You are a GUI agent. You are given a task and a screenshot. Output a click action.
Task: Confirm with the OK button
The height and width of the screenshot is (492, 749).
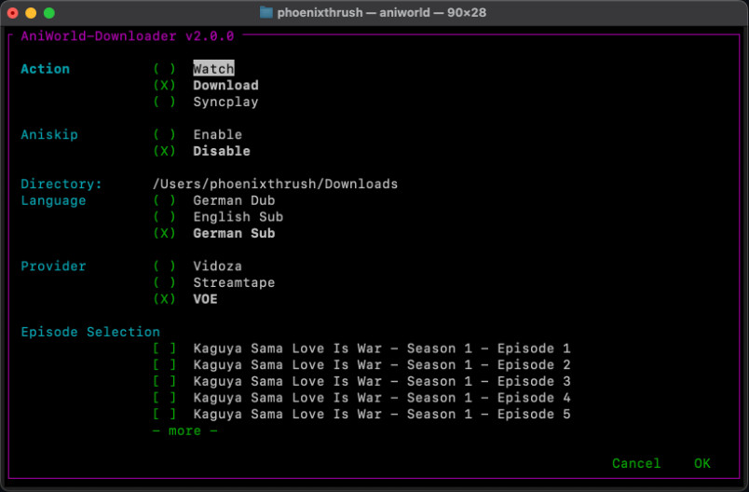click(702, 463)
